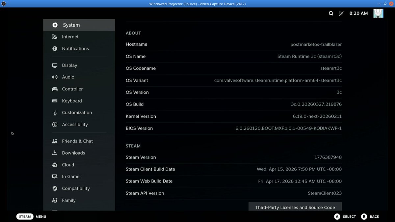
Task: Click OS Name value Steam Runtime 3c
Action: pyautogui.click(x=309, y=56)
